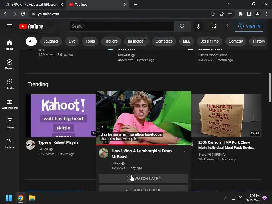Click the SIGN IN button
This screenshot has height=204, width=272.
(x=249, y=26)
